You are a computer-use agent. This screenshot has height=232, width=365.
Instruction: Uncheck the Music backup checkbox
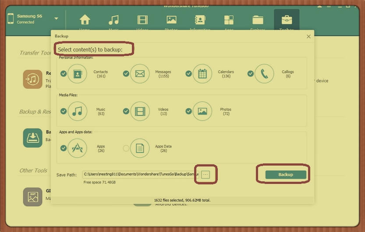coord(63,111)
